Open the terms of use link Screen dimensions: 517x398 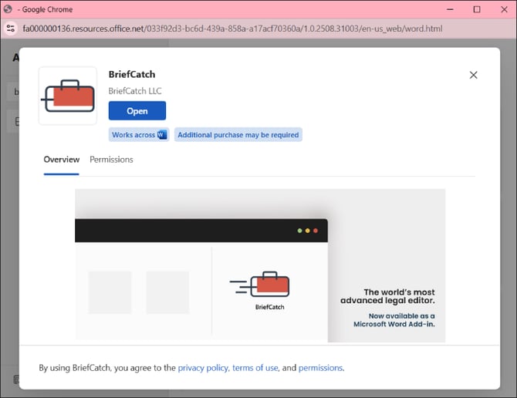pyautogui.click(x=255, y=368)
